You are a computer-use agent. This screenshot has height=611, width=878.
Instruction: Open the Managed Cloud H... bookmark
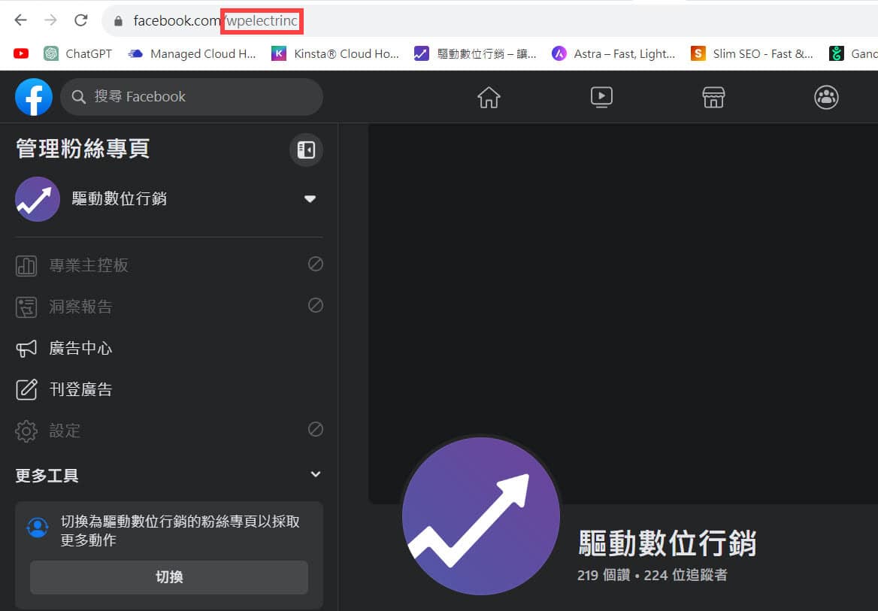point(192,54)
